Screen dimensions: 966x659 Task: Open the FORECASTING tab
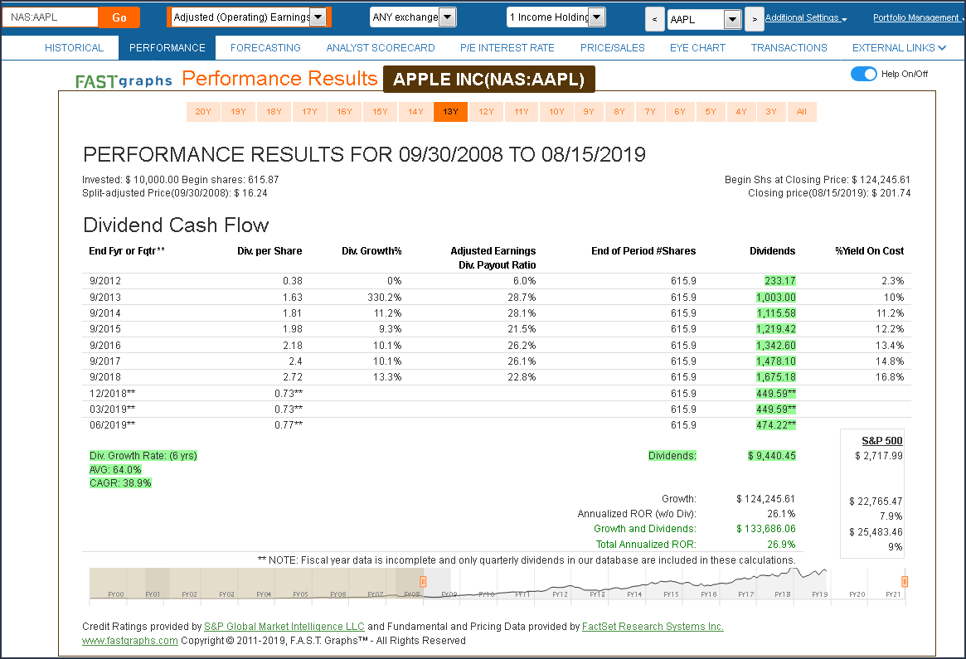[265, 47]
